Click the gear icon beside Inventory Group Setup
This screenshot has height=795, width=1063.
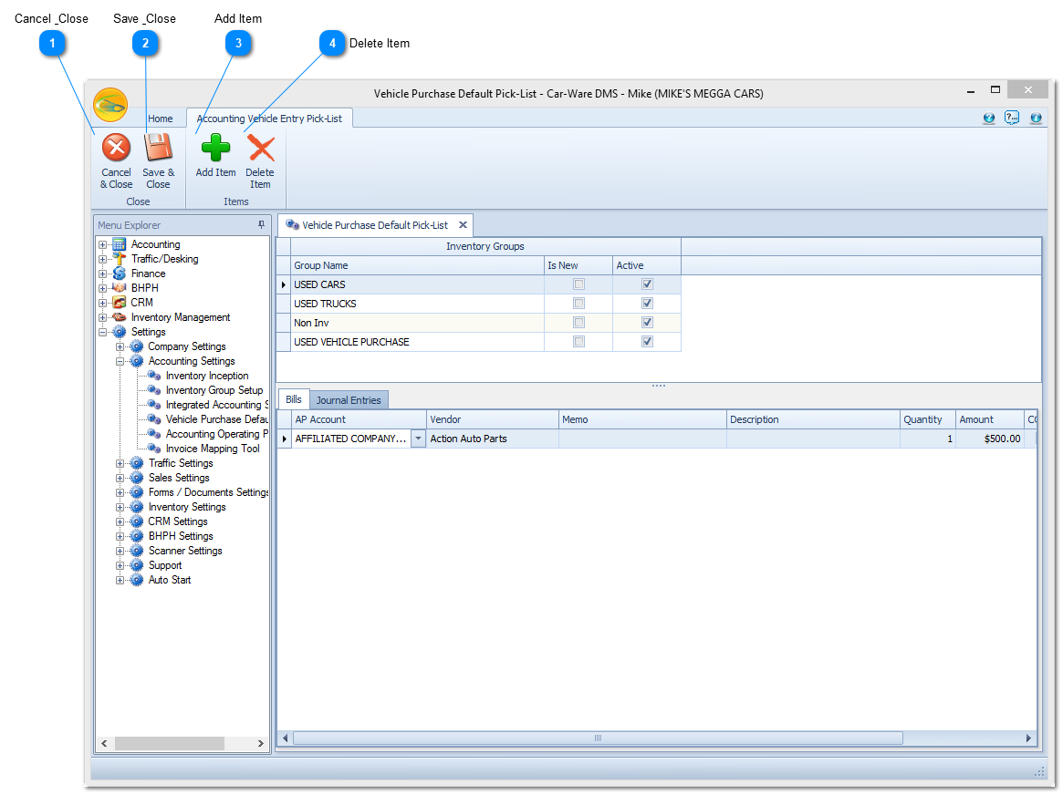point(154,390)
